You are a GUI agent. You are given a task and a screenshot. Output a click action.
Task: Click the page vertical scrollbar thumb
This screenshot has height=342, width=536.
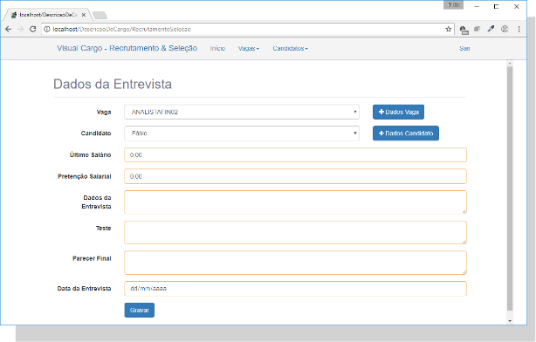point(510,188)
